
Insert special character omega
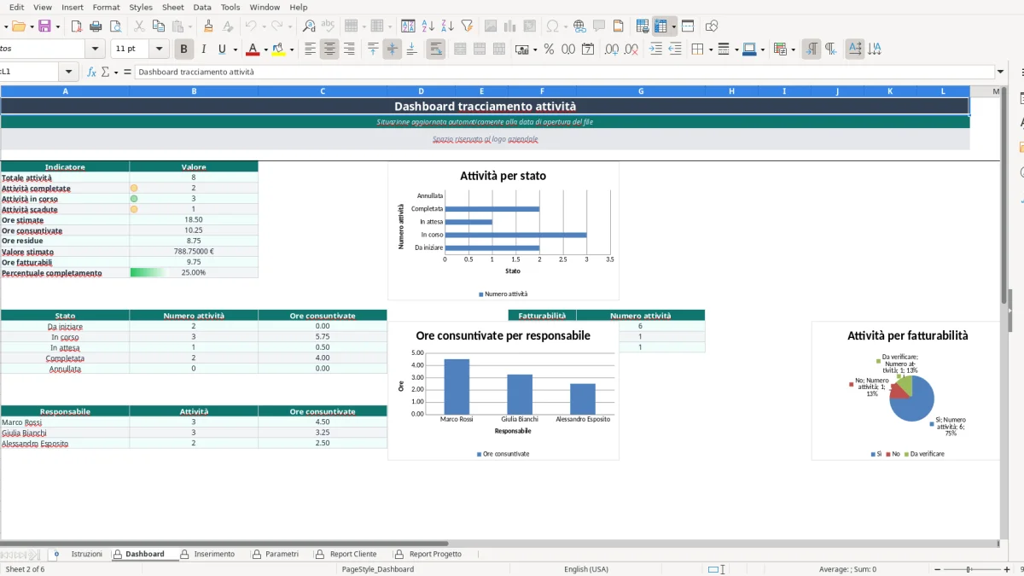point(552,26)
